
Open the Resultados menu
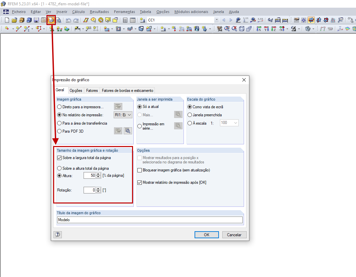[99, 12]
